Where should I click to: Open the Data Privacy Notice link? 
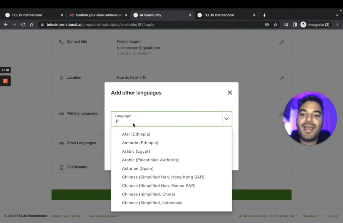click(x=66, y=216)
